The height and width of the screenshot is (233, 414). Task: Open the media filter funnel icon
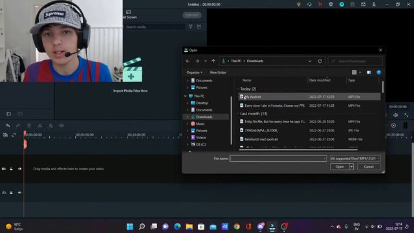190,27
